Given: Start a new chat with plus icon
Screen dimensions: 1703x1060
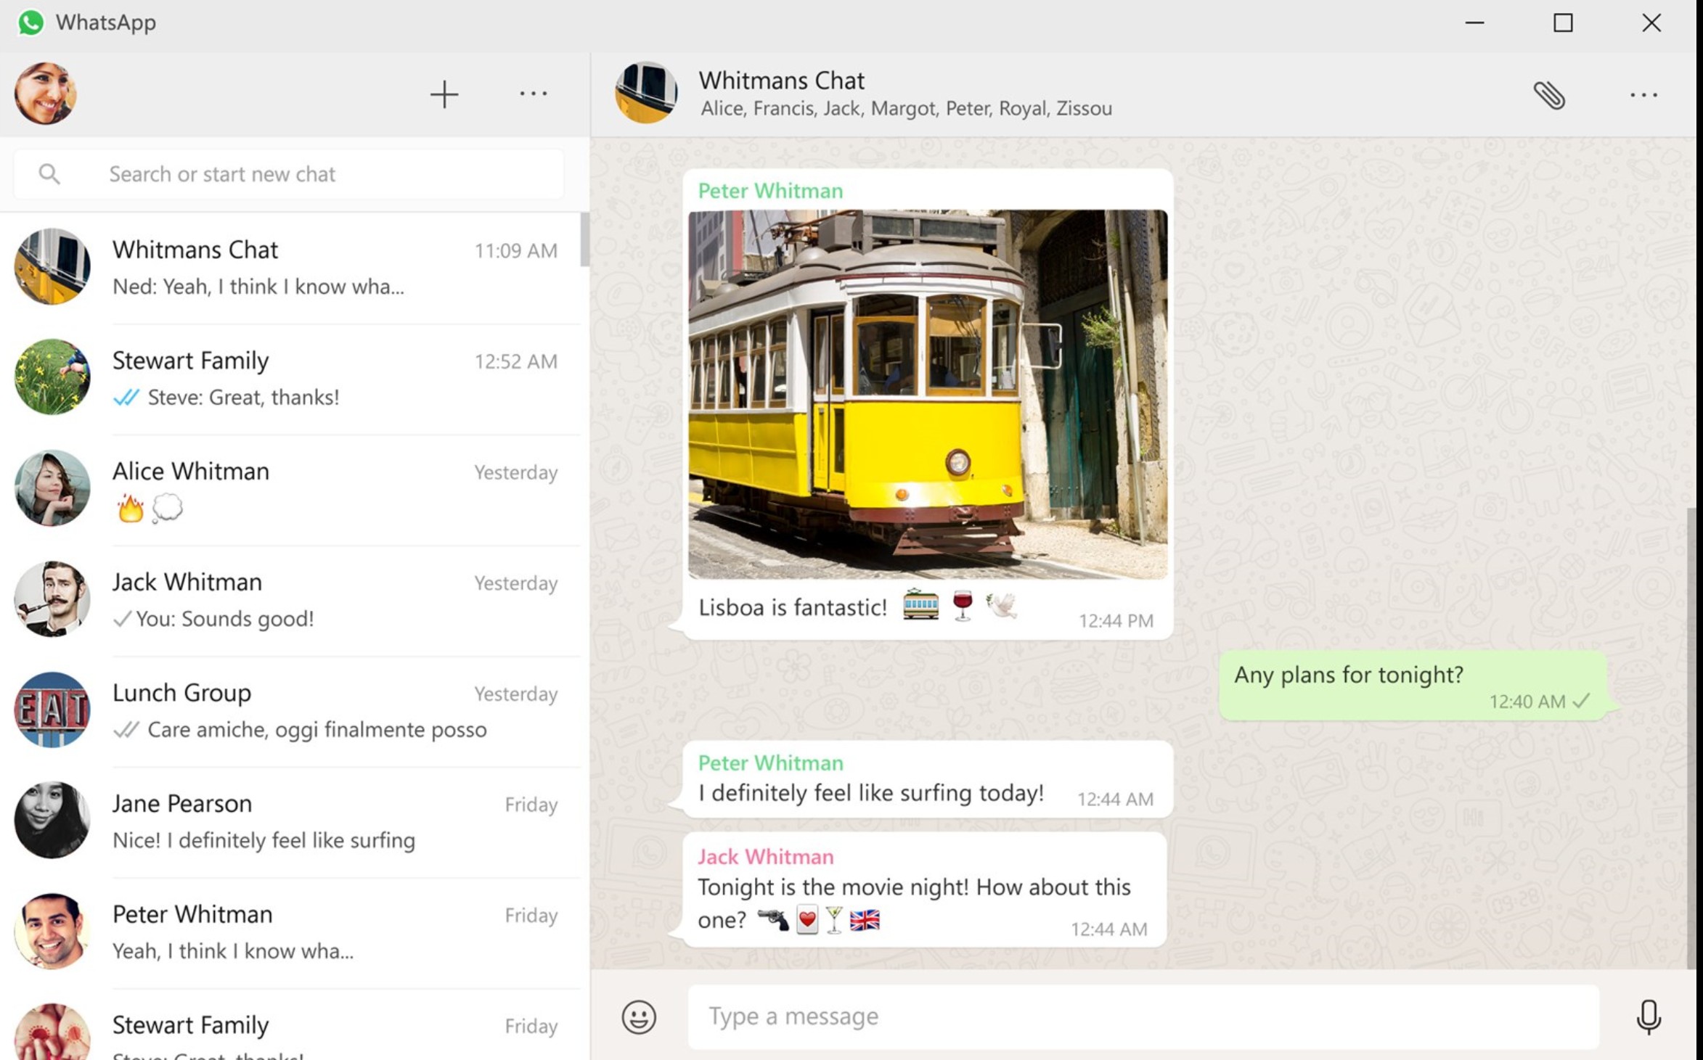Looking at the screenshot, I should (444, 94).
